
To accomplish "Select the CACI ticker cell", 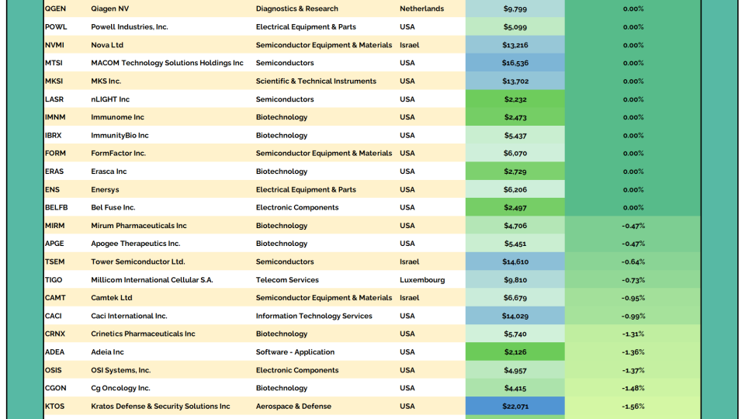I will coord(54,316).
